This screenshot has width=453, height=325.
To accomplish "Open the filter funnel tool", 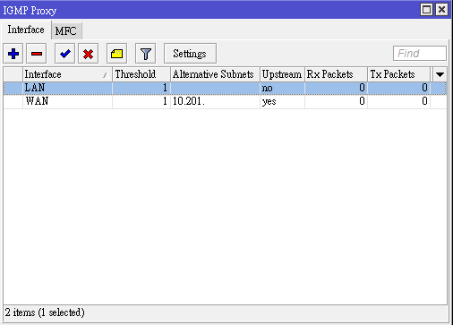I will click(x=145, y=54).
